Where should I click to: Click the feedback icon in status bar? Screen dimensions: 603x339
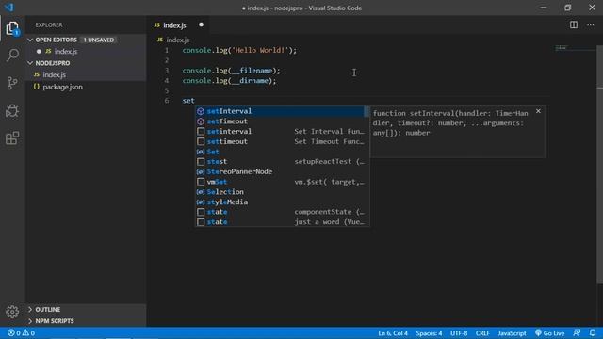pyautogui.click(x=577, y=332)
